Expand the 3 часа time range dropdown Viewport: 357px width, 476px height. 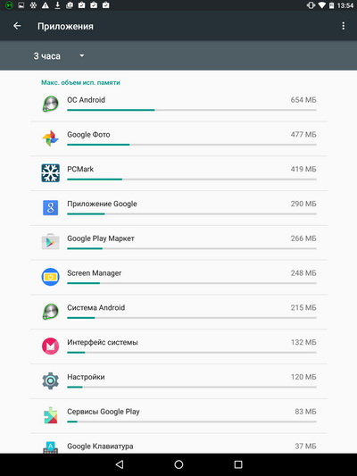pyautogui.click(x=59, y=56)
